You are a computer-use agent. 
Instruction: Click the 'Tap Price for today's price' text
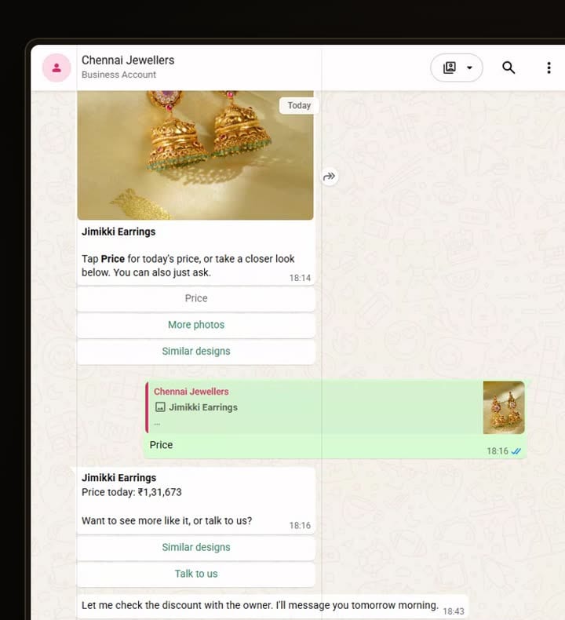188,266
